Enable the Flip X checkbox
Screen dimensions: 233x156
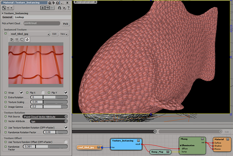tap(43, 93)
